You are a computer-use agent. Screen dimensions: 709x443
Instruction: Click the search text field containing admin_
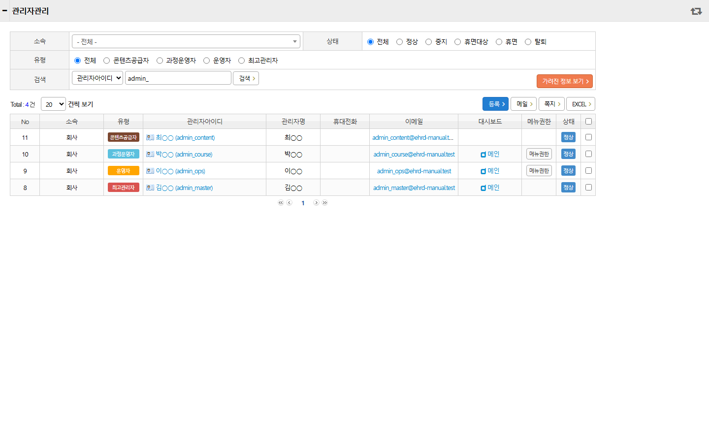[x=178, y=78]
